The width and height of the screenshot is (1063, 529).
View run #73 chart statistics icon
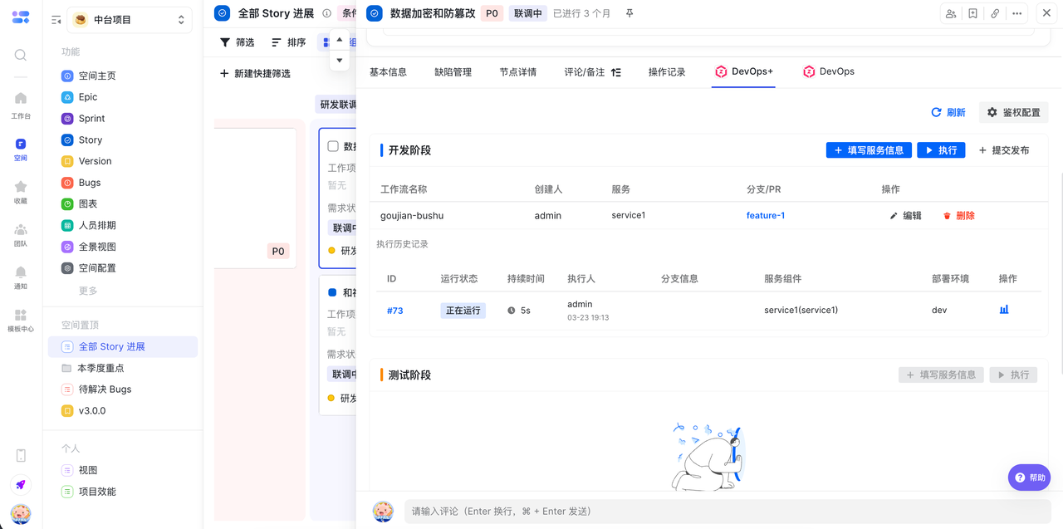tap(1004, 310)
